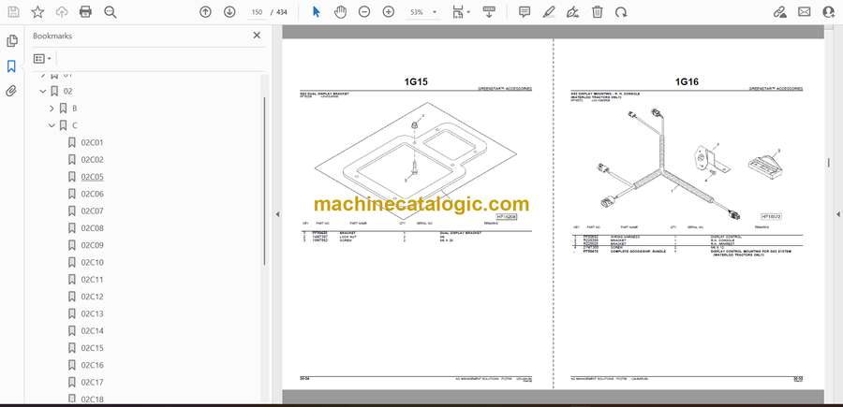
Task: Go to next page arrow
Action: click(x=229, y=12)
